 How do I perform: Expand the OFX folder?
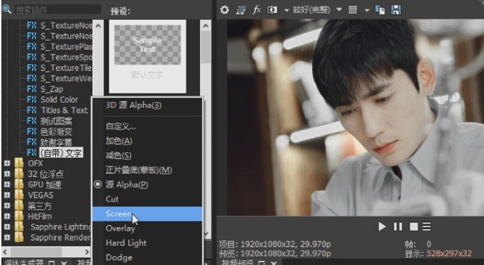[7, 163]
